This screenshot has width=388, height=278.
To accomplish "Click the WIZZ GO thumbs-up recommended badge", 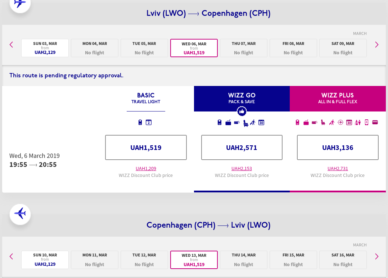I will [x=242, y=111].
